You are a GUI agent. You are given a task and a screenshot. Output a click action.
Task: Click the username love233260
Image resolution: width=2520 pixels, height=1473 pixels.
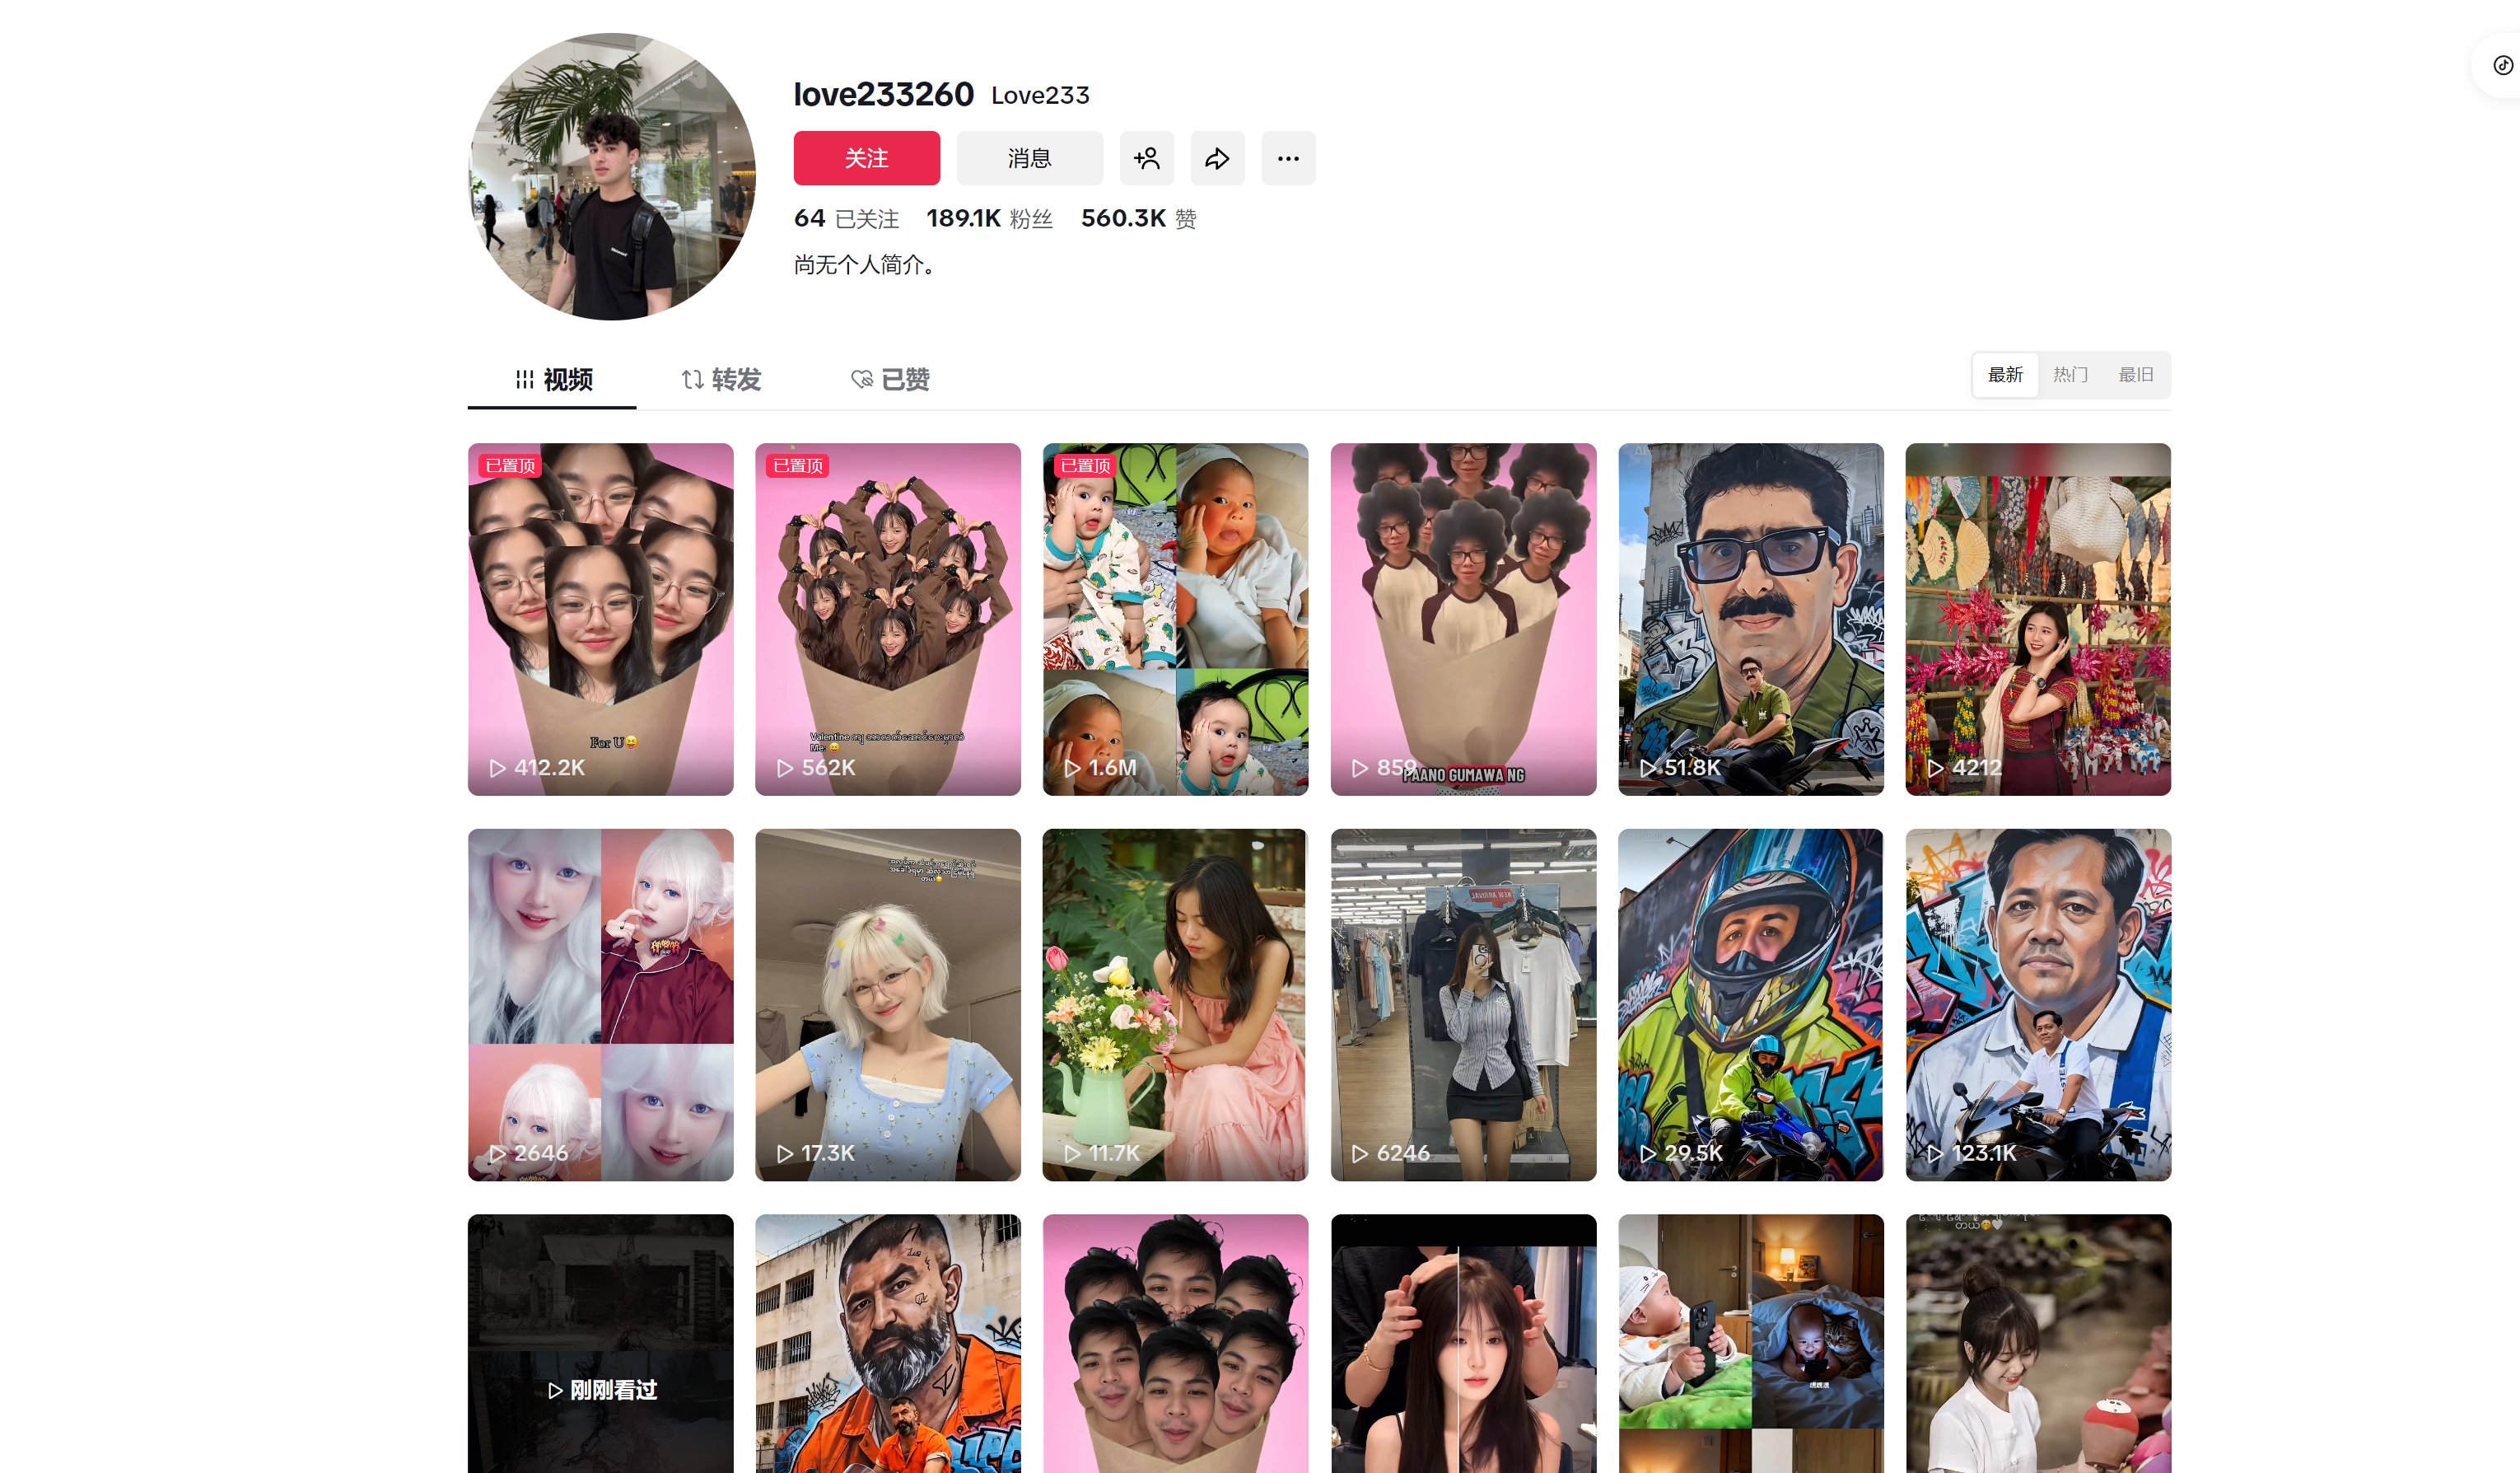pos(884,94)
